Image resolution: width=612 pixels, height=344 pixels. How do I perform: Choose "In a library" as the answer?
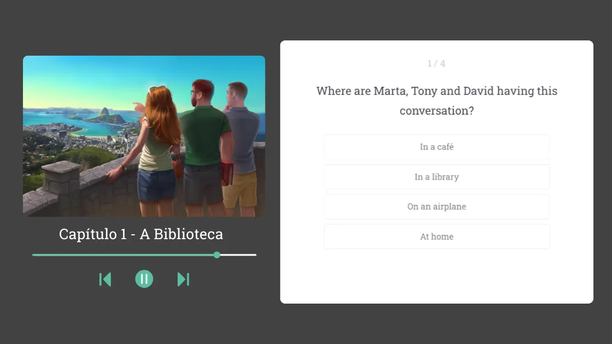tap(437, 177)
